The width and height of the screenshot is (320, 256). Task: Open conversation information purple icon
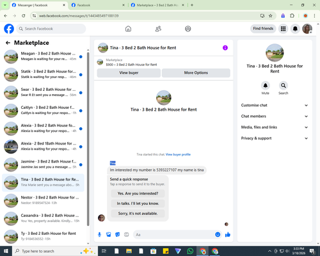coord(225,48)
